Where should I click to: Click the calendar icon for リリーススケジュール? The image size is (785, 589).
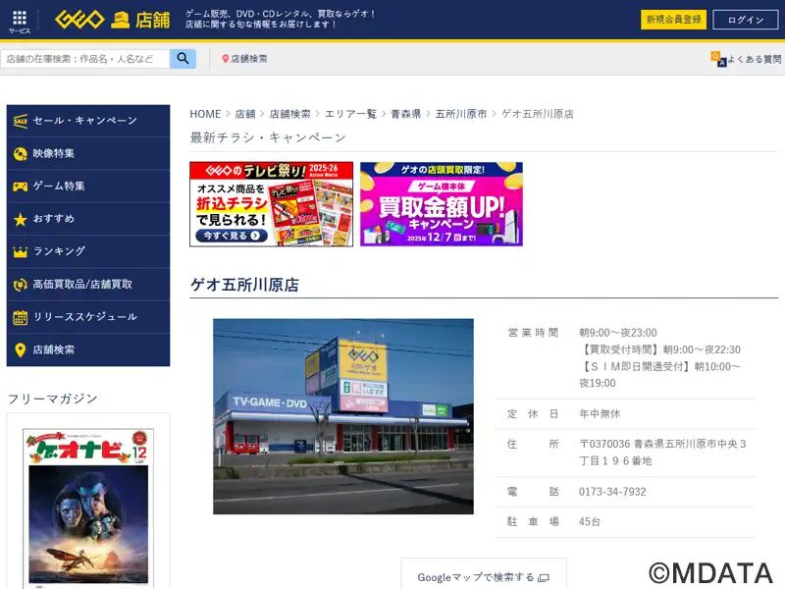click(21, 317)
